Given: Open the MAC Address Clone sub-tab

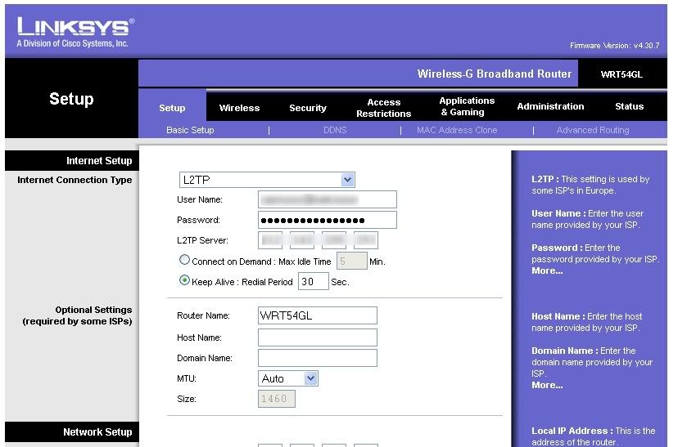Looking at the screenshot, I should (x=457, y=130).
